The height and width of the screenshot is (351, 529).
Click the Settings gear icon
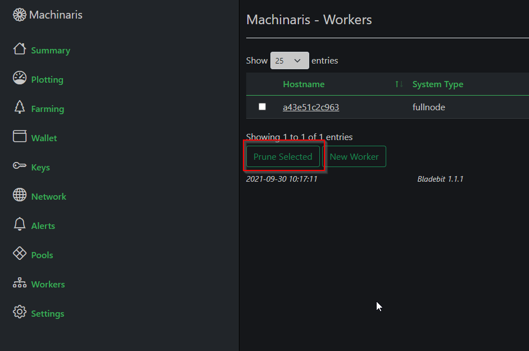[20, 312]
